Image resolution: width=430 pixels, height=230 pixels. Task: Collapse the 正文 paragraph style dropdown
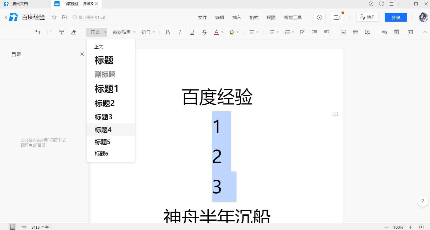(x=97, y=32)
